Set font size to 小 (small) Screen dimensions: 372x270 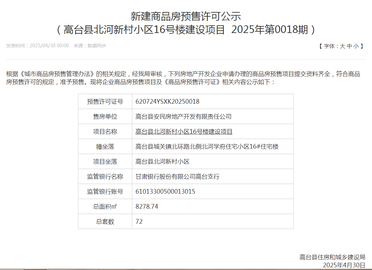point(356,46)
